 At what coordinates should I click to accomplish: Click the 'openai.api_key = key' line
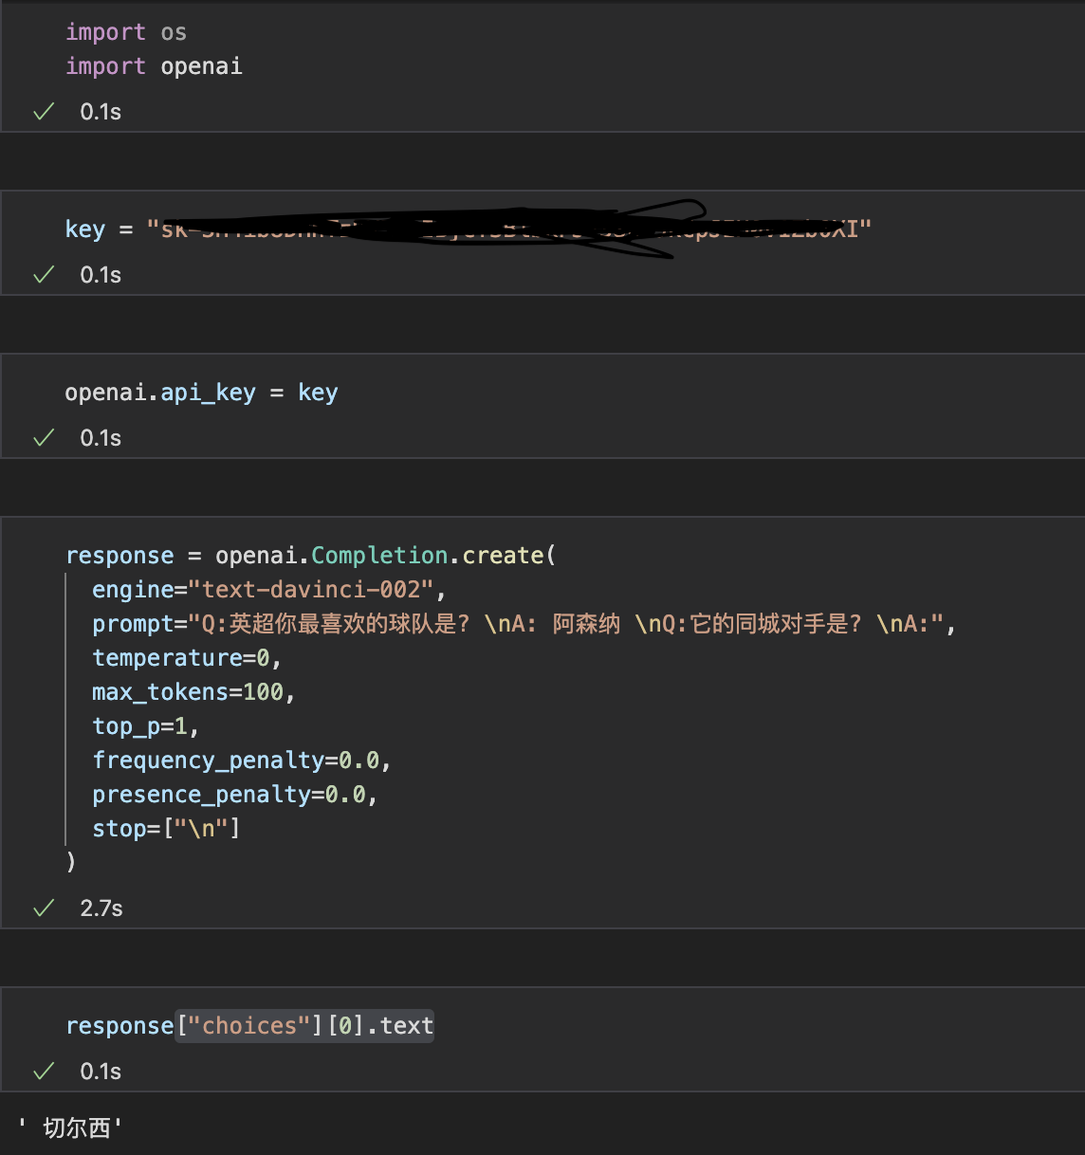[201, 393]
